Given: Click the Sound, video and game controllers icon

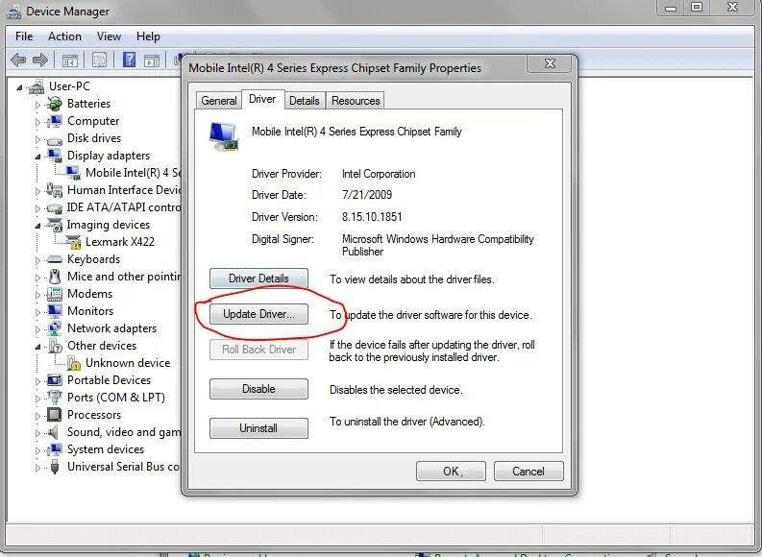Looking at the screenshot, I should [55, 432].
